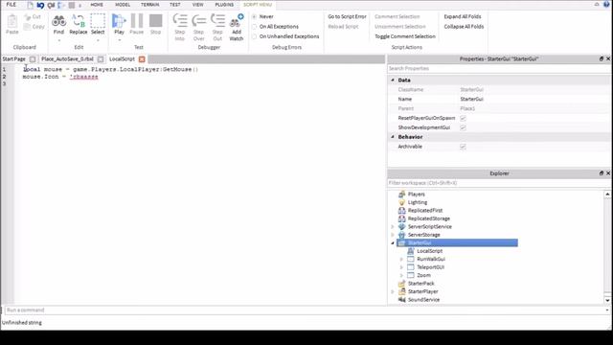The height and width of the screenshot is (345, 613).
Task: Click the Paste clipboard icon
Action: (x=12, y=21)
